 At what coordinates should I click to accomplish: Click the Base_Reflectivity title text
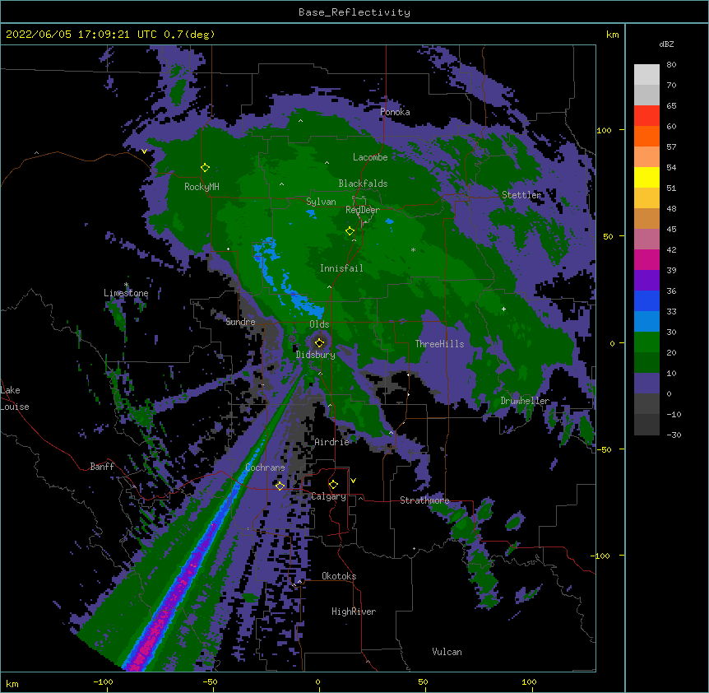point(354,12)
